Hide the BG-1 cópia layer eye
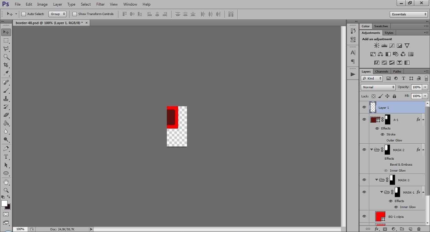Image resolution: width=430 pixels, height=232 pixels. click(x=364, y=216)
